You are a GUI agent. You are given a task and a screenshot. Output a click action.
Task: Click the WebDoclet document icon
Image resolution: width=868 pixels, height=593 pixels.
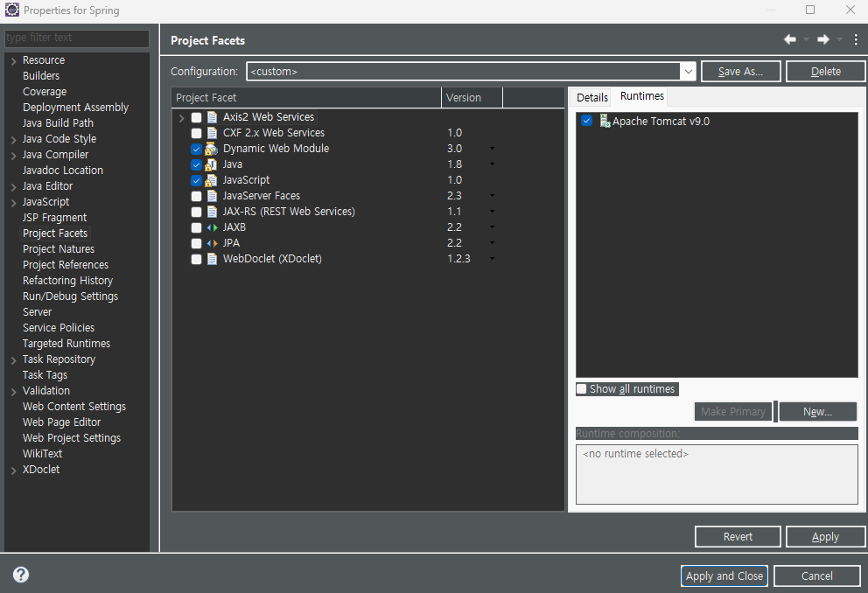click(x=212, y=259)
